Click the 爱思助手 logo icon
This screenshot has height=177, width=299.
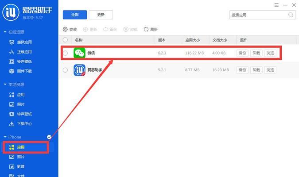[x=11, y=12]
